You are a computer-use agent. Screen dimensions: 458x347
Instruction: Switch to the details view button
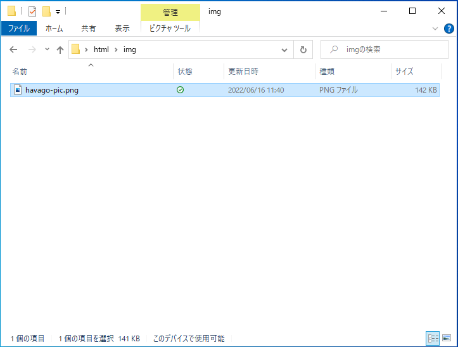(433, 339)
